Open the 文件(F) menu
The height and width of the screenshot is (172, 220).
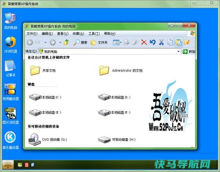(x=32, y=34)
